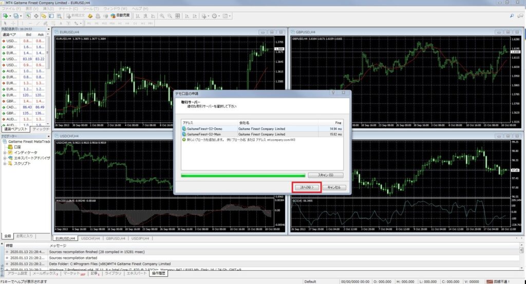Open the アラーム設定 terminal tab
The image size is (526, 284).
coord(17,274)
